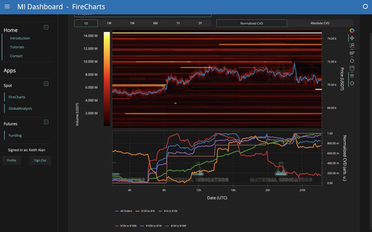
Task: Toggle the Crosshair tool
Action: pos(352,83)
